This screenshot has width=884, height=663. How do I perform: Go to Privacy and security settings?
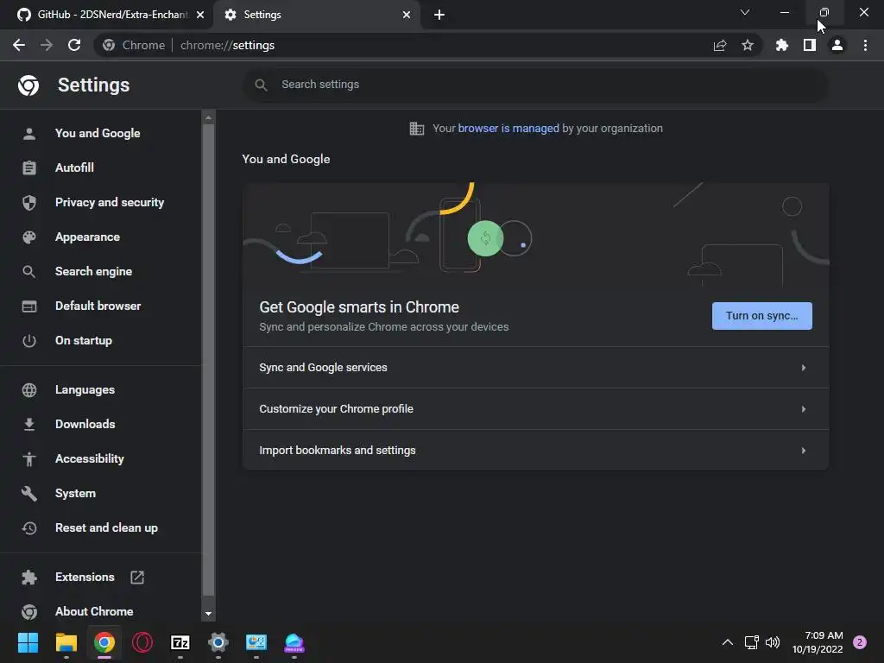110,202
